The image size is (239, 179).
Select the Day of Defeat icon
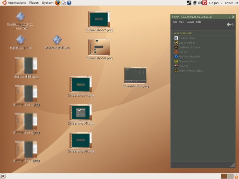point(176,43)
